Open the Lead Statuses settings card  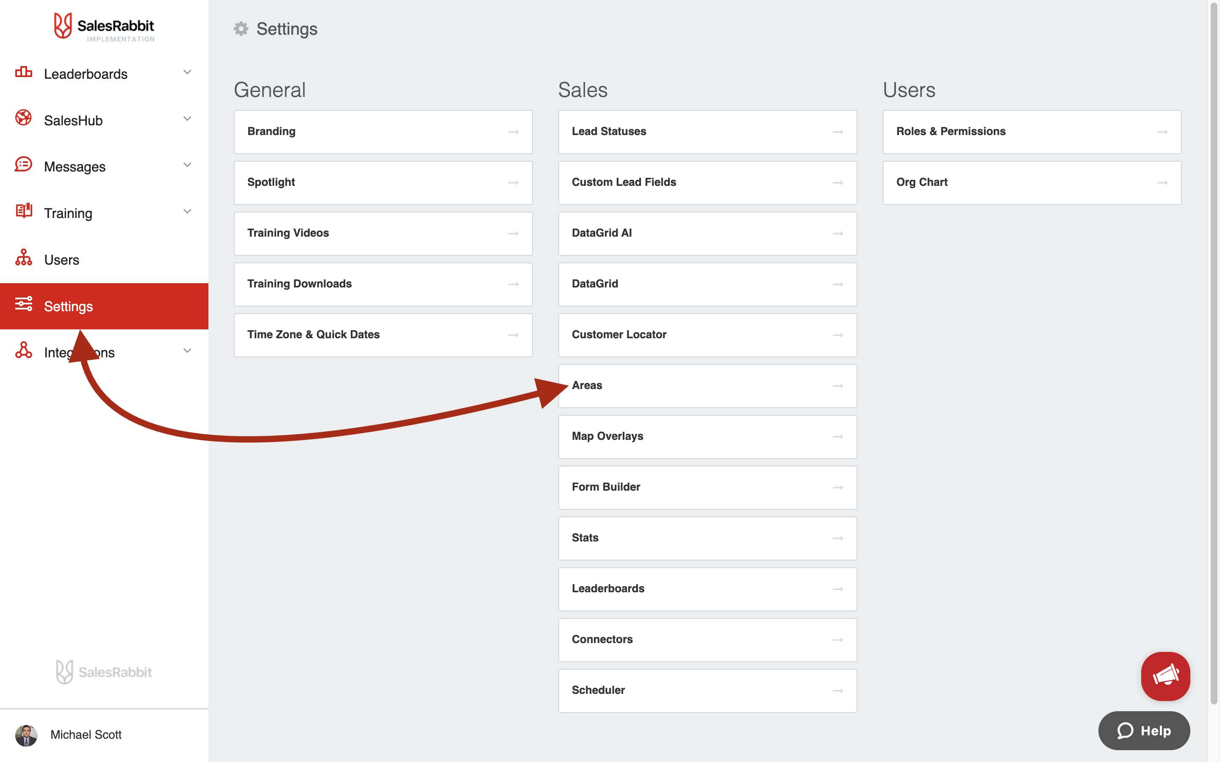coord(708,132)
